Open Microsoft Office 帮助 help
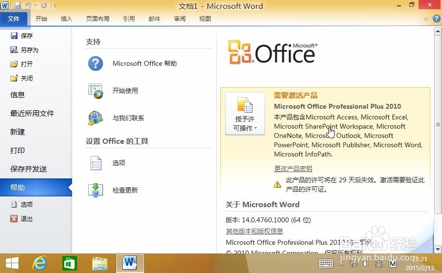The height and width of the screenshot is (273, 442). coord(132,63)
